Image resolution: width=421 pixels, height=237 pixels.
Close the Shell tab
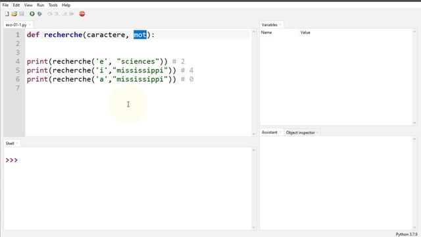click(17, 144)
